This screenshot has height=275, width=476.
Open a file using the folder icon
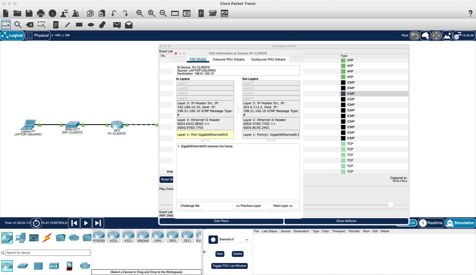coord(17,14)
